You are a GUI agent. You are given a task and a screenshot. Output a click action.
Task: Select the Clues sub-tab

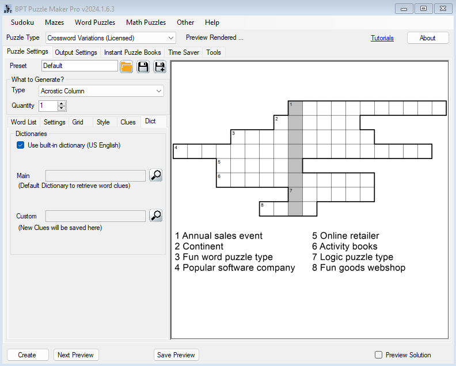point(128,122)
